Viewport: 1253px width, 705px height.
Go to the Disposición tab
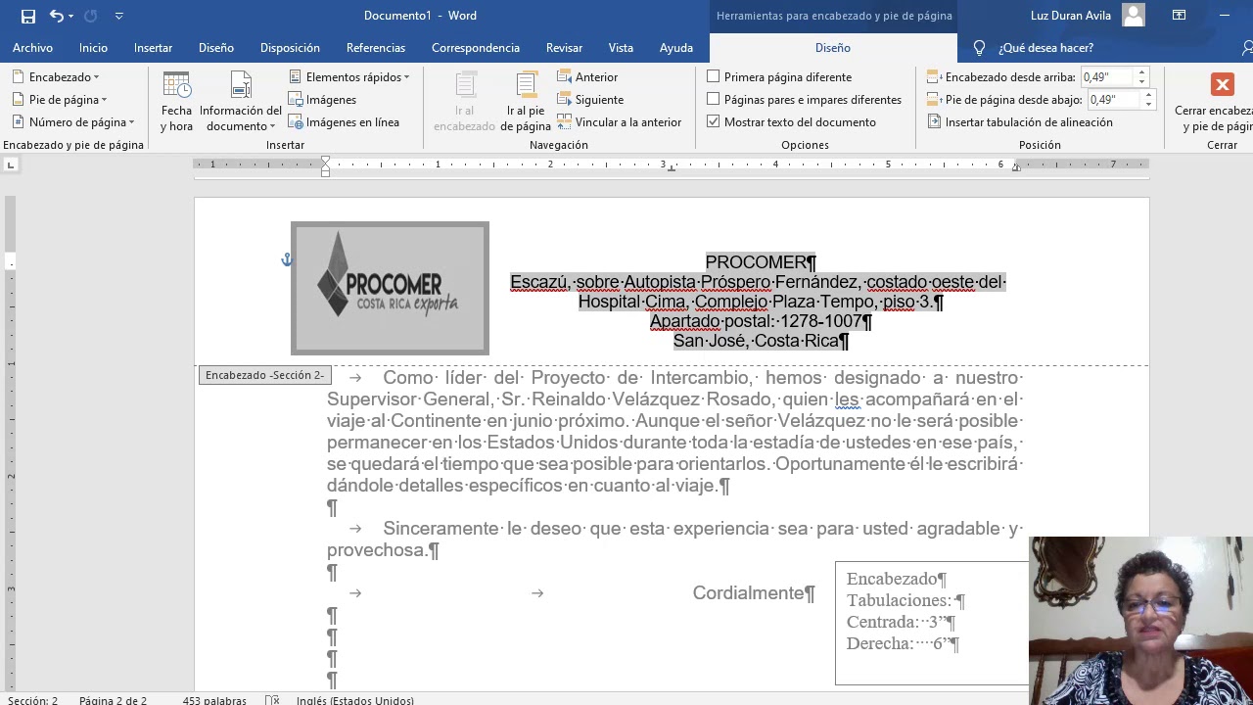pos(290,48)
